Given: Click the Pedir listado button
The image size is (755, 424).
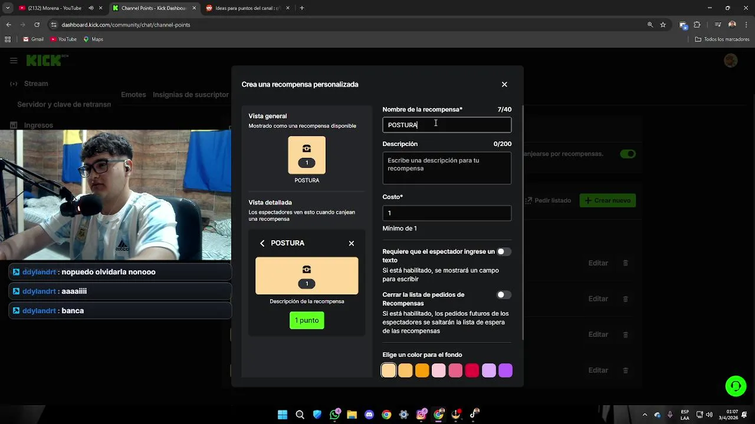Looking at the screenshot, I should click(548, 200).
